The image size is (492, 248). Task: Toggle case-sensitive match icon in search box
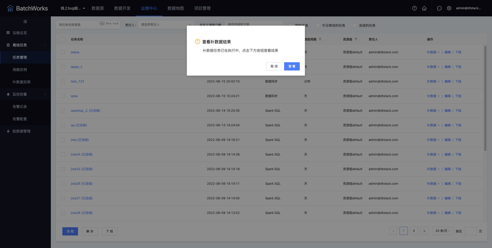pyautogui.click(x=102, y=23)
